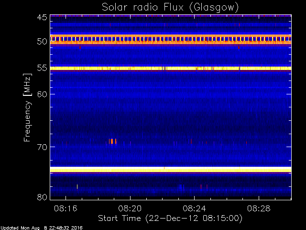Screen dimensions: 306x230
Task: Click the 45 frequency tick label
Action: coord(42,18)
